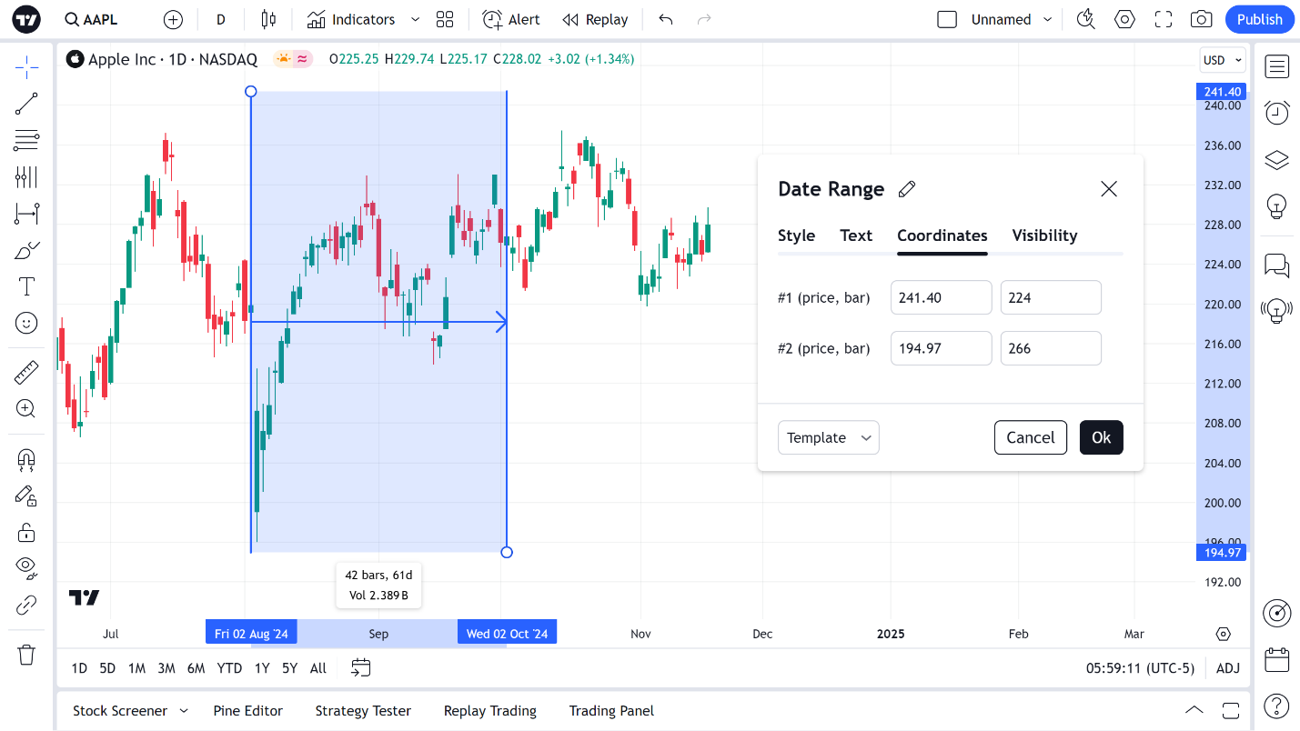Open the Pine Editor tab

pos(247,711)
